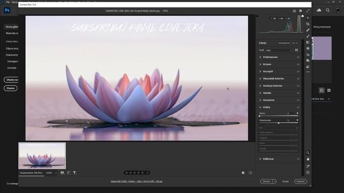Browse profiles with the grid icon
The width and height of the screenshot is (344, 193).
297,50
